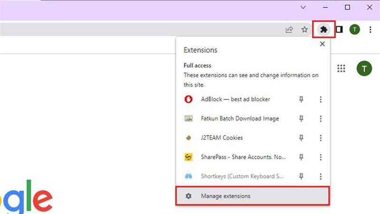Open the Chrome profile avatar T in toolbar

(354, 29)
